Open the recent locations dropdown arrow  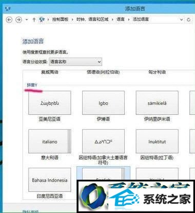tap(27, 20)
